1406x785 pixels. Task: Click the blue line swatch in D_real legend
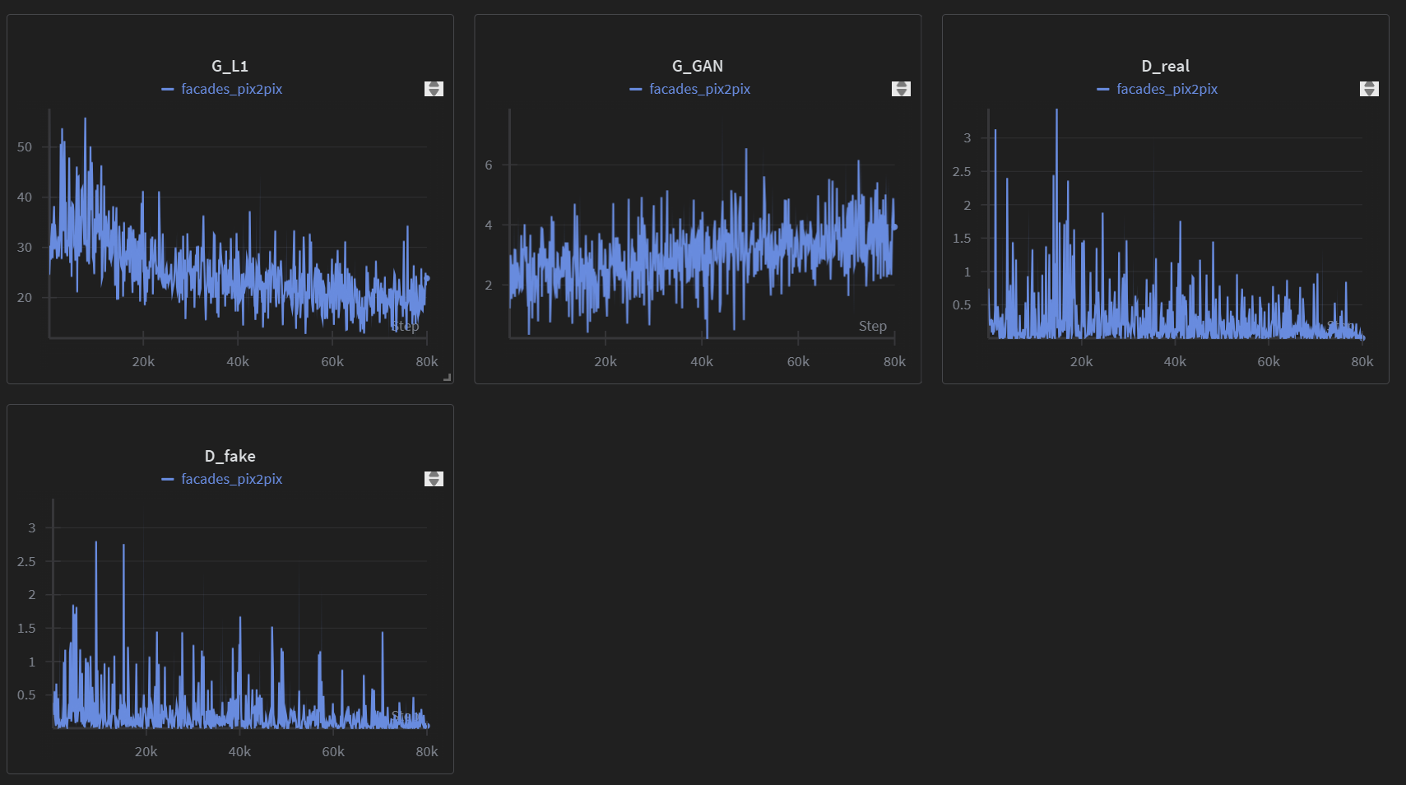coord(1103,89)
